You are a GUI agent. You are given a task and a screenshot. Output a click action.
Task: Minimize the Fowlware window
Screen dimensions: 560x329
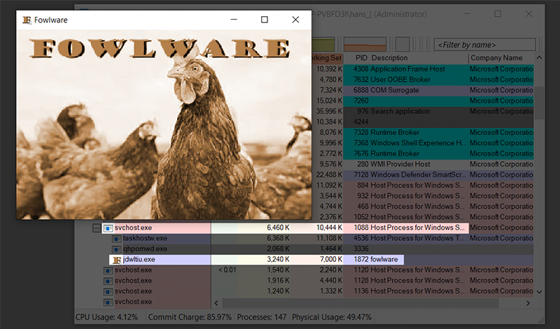coord(234,20)
